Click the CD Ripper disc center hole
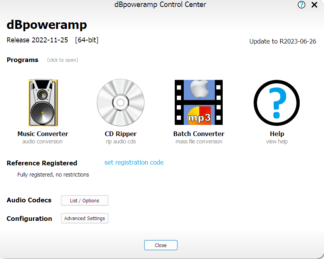The height and width of the screenshot is (259, 324). coord(120,103)
